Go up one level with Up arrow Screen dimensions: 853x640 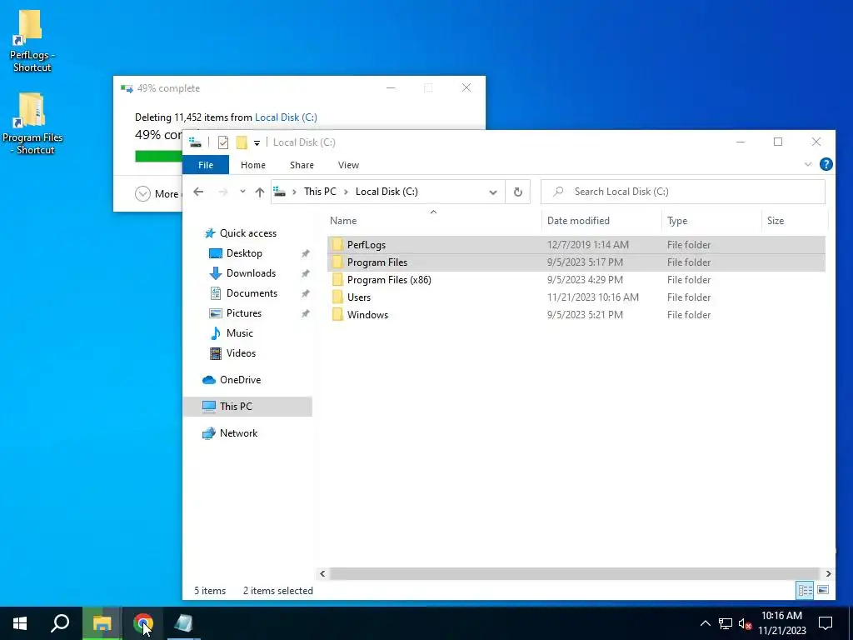pyautogui.click(x=260, y=192)
